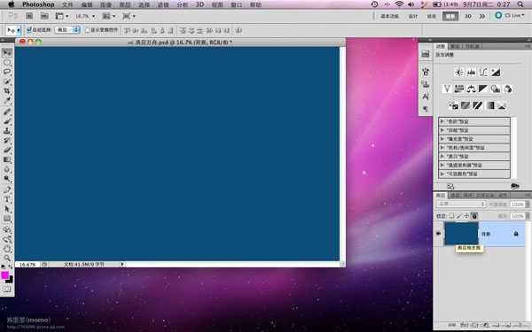Click the magenta foreground color swatch
Screen dimensions: 532x332
click(x=4, y=275)
